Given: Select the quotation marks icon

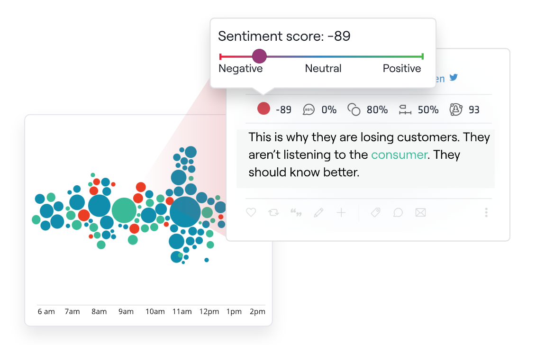Looking at the screenshot, I should [x=296, y=212].
